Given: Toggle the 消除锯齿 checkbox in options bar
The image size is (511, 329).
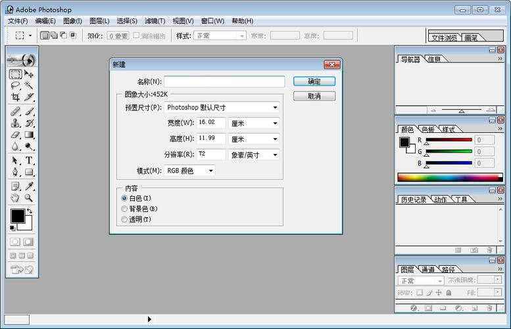Looking at the screenshot, I should [x=136, y=36].
